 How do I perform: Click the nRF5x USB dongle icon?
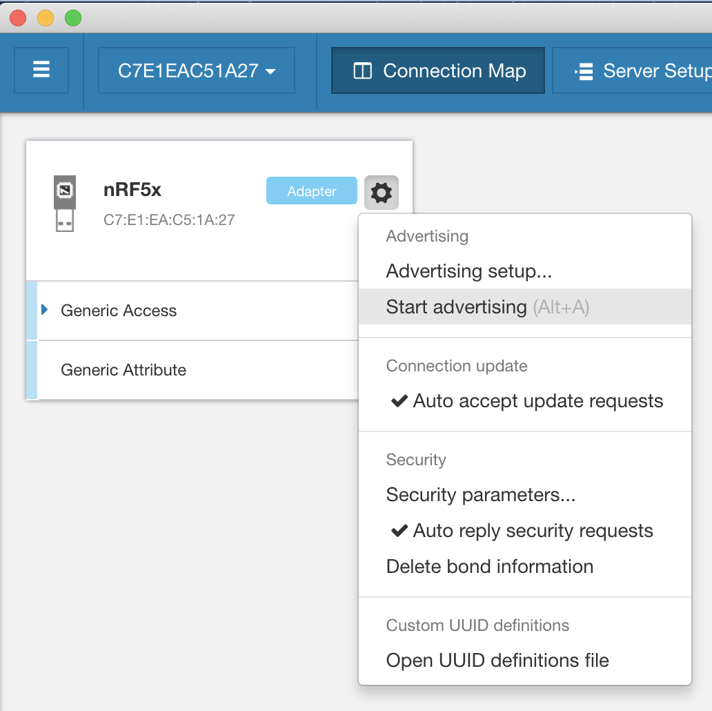click(64, 204)
